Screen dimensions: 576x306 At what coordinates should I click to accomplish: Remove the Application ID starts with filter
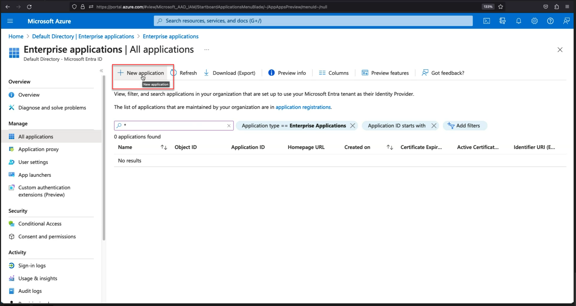(434, 126)
